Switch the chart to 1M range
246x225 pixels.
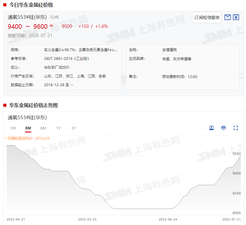[x=13, y=128]
